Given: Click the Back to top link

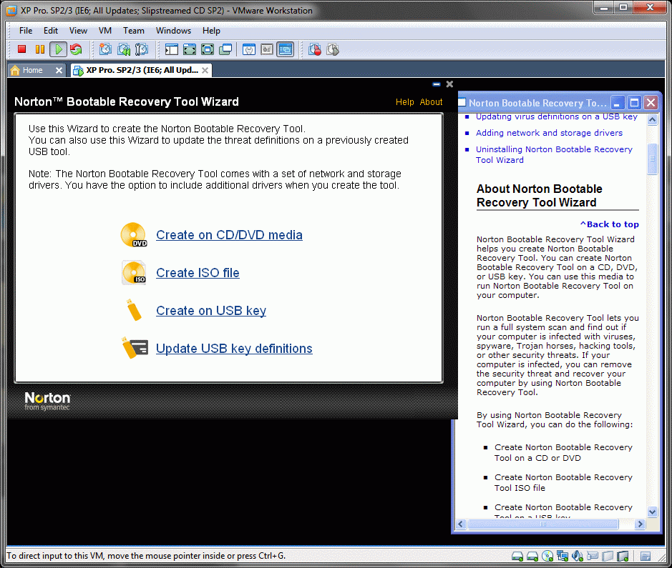Looking at the screenshot, I should (x=609, y=224).
